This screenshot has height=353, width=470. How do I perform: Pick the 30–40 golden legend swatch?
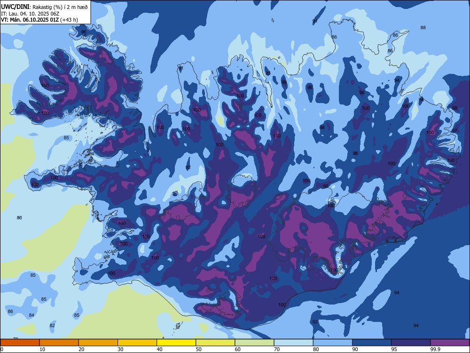pos(137,343)
